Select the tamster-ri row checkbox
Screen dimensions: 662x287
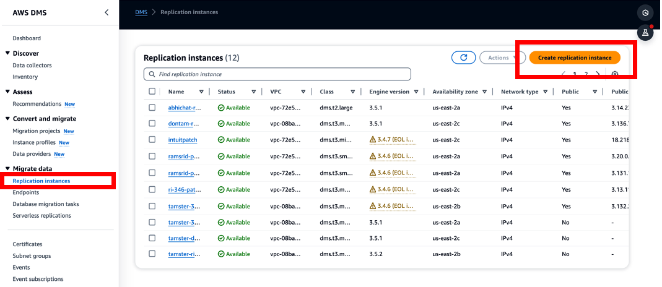pyautogui.click(x=152, y=254)
